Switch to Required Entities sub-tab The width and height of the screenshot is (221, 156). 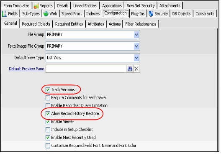69,24
